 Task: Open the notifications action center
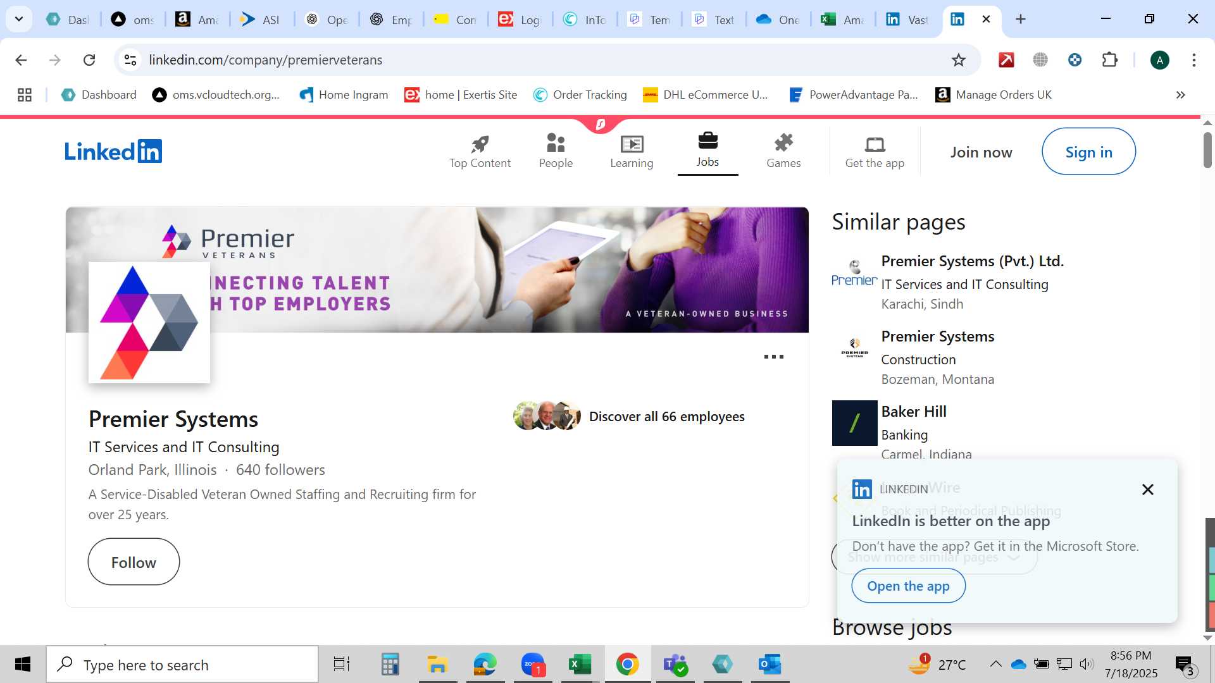[x=1185, y=665]
